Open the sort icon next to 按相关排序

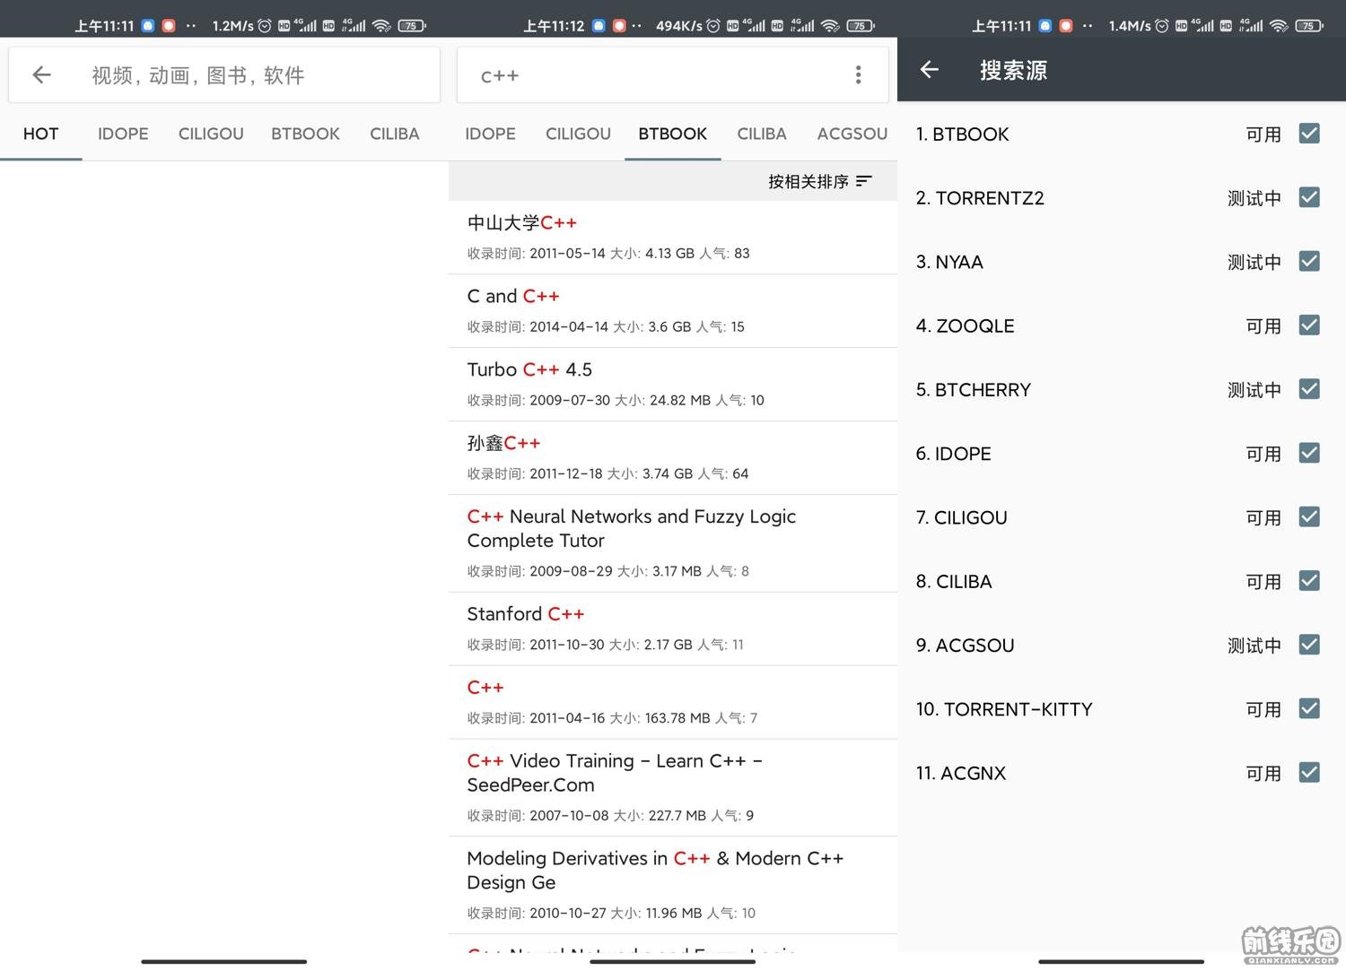pos(864,181)
